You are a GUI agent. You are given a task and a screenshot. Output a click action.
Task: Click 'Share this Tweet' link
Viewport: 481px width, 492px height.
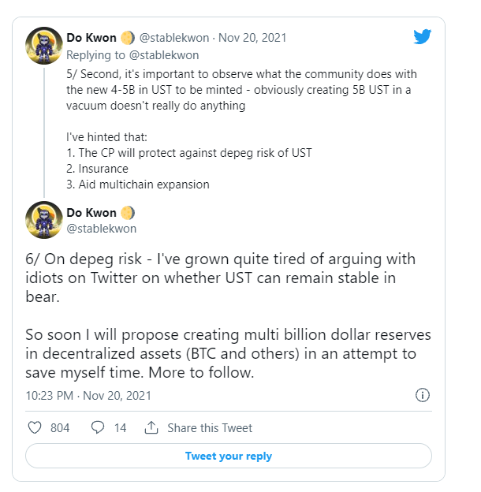click(x=210, y=428)
